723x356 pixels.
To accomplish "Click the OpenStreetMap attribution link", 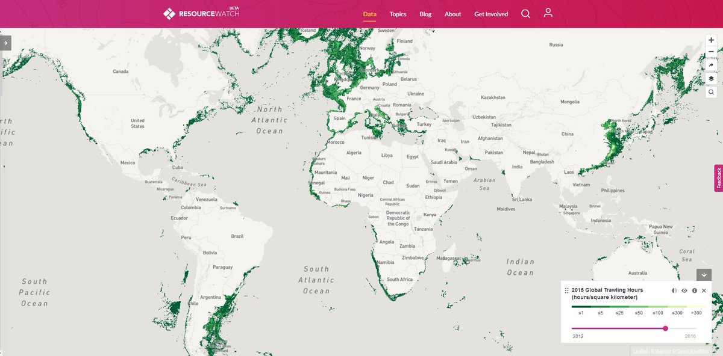I will coord(691,351).
